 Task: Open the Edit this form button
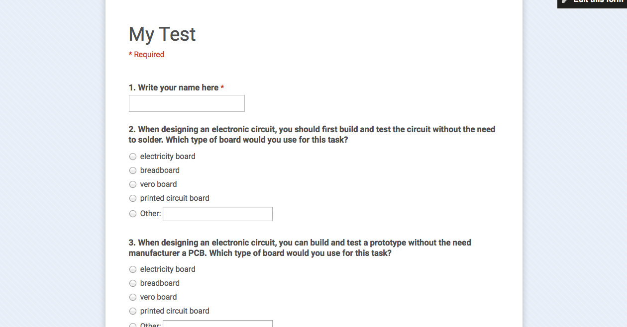(592, 4)
